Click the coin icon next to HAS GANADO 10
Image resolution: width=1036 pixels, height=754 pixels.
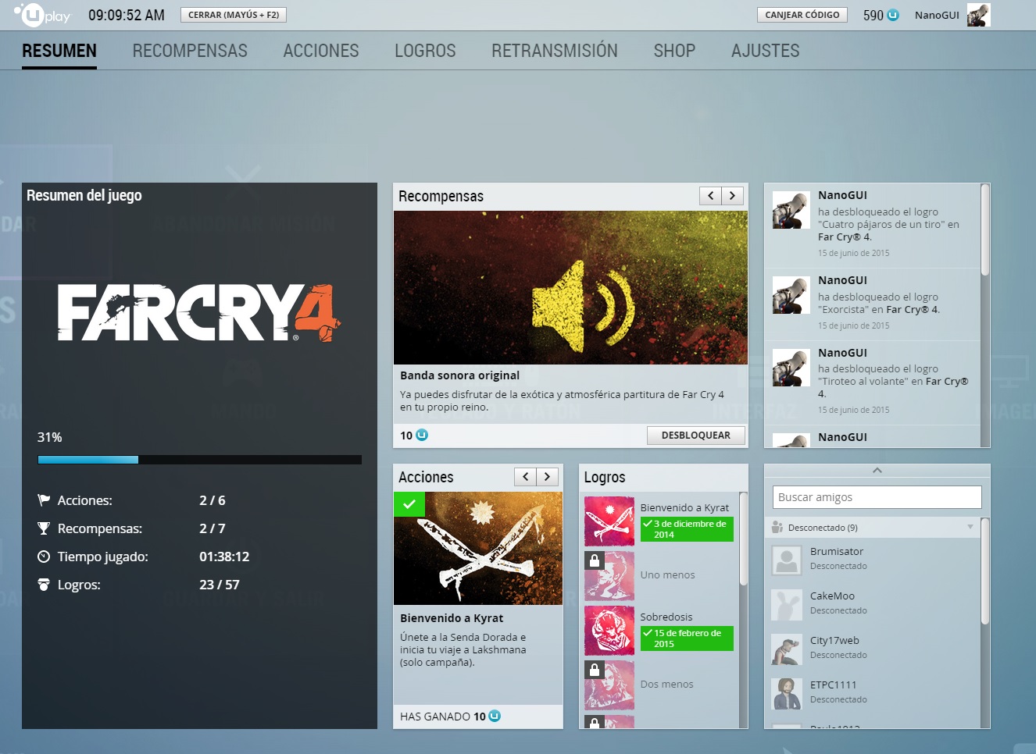pyautogui.click(x=495, y=716)
